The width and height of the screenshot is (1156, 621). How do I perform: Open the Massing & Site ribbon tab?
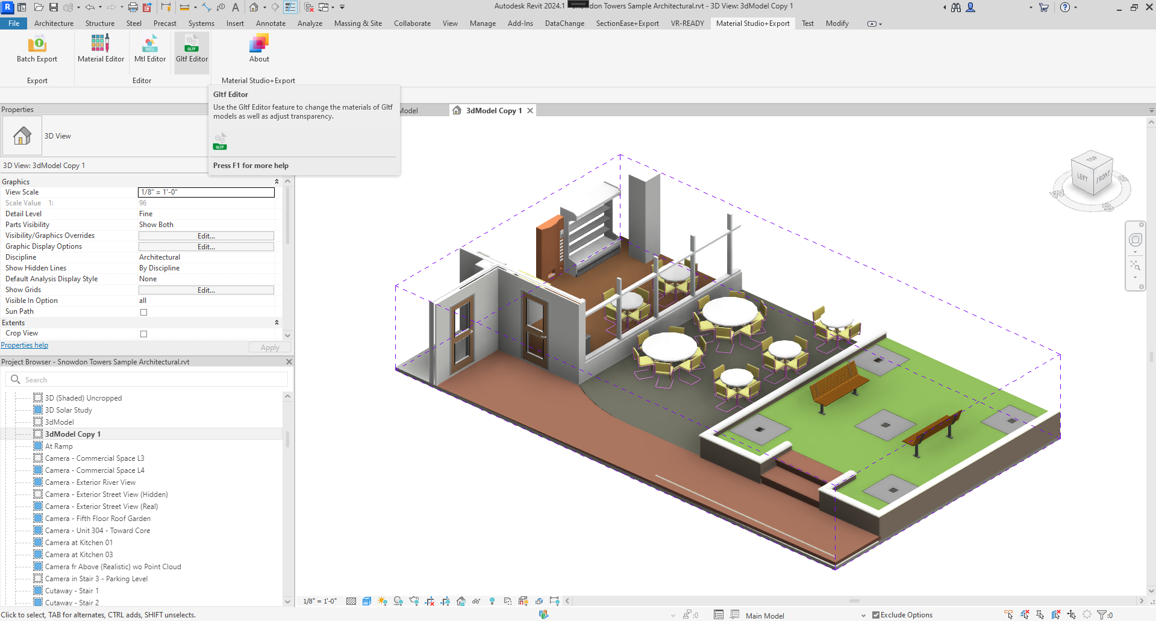pyautogui.click(x=358, y=23)
